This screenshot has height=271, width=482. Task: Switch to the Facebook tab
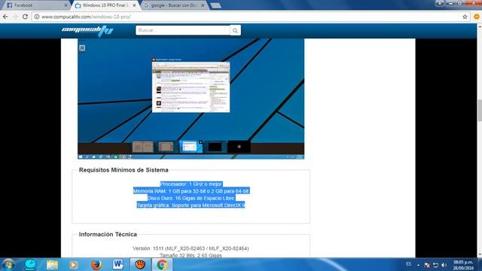(35, 5)
